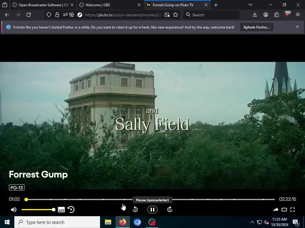The height and width of the screenshot is (228, 305).
Task: Mute the video with the speaker icon
Action: coord(14,210)
